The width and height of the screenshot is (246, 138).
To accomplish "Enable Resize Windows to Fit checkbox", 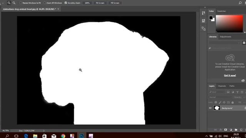I will pyautogui.click(x=21, y=3).
